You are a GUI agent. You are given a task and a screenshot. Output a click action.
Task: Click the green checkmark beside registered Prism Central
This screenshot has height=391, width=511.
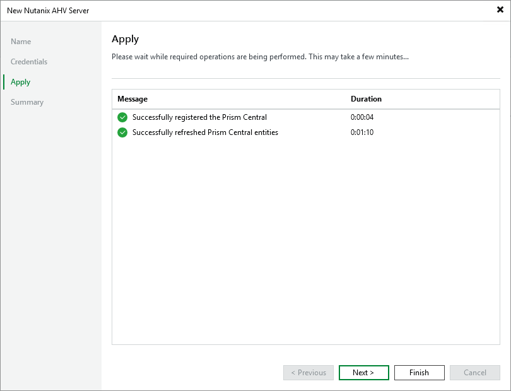click(x=122, y=117)
